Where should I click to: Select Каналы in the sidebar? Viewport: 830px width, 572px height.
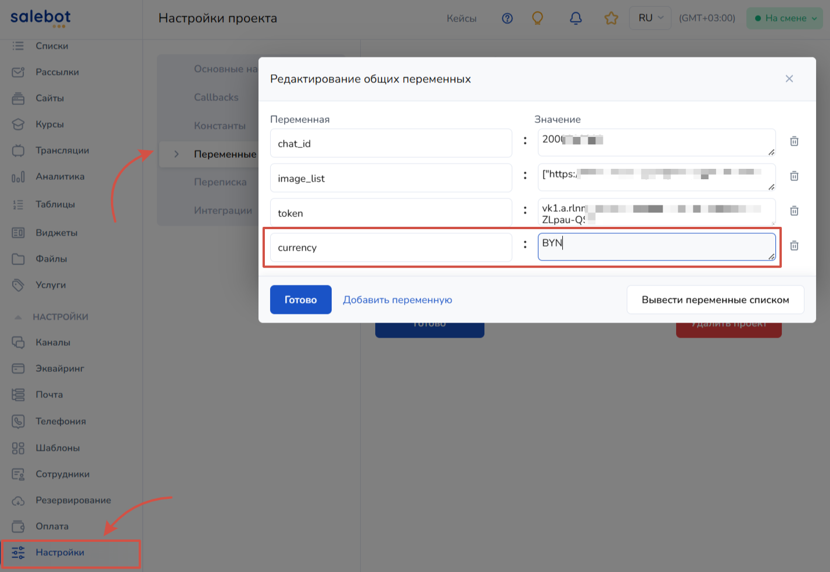tap(53, 342)
